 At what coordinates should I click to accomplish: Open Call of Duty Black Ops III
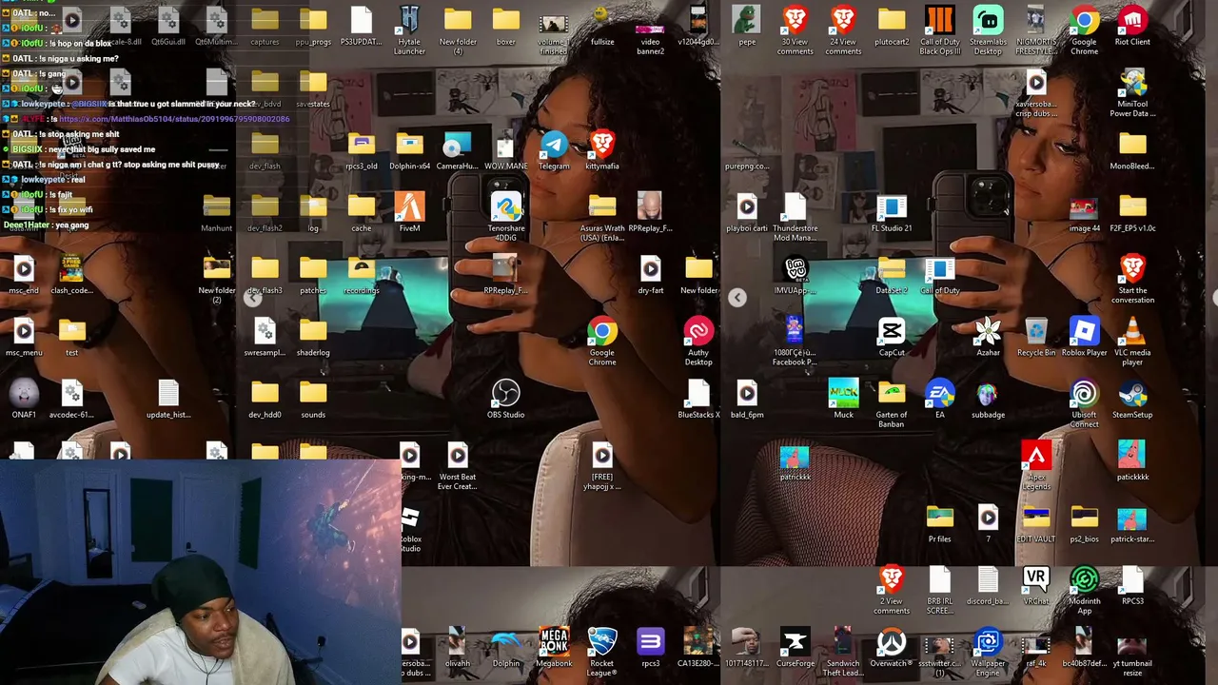(939, 29)
